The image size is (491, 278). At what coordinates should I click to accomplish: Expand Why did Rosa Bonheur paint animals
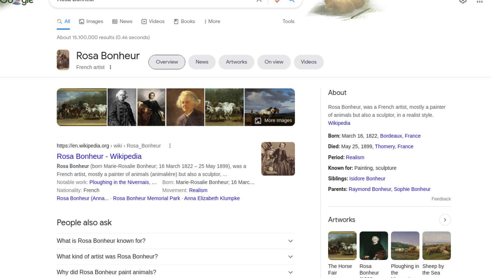coord(176,272)
